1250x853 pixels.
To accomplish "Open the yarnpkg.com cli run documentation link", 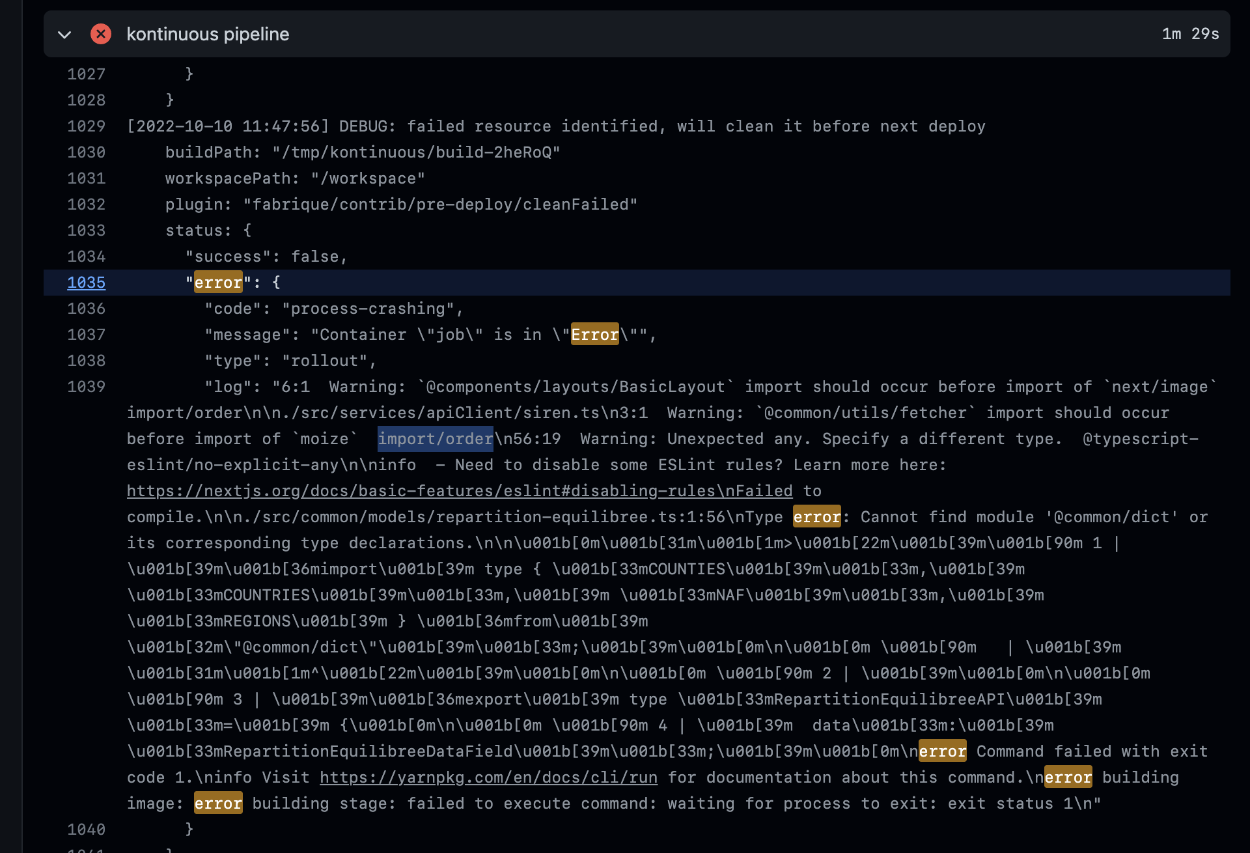I will (488, 777).
